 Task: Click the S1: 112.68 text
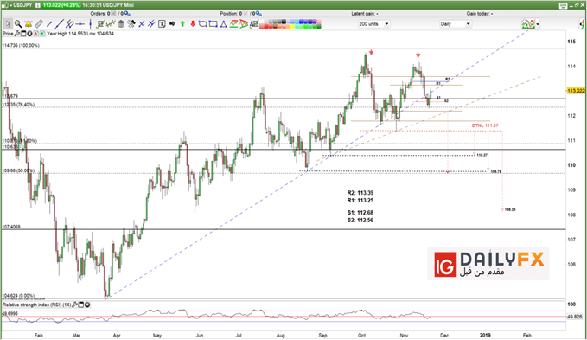coord(360,213)
